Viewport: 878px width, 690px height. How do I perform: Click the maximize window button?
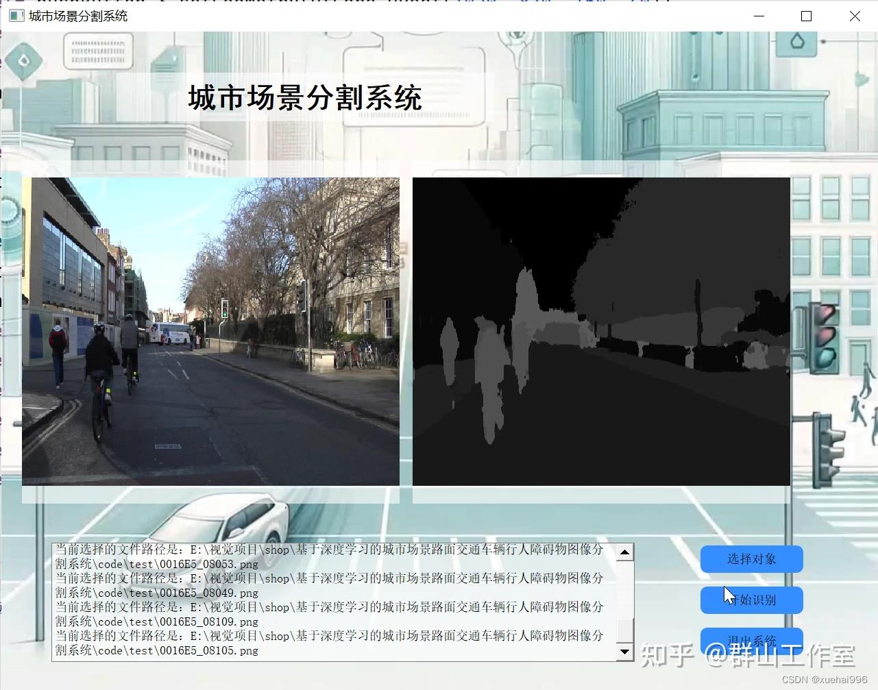805,16
